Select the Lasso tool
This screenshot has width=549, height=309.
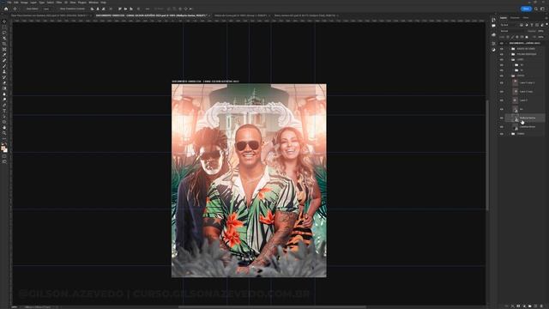[4, 33]
